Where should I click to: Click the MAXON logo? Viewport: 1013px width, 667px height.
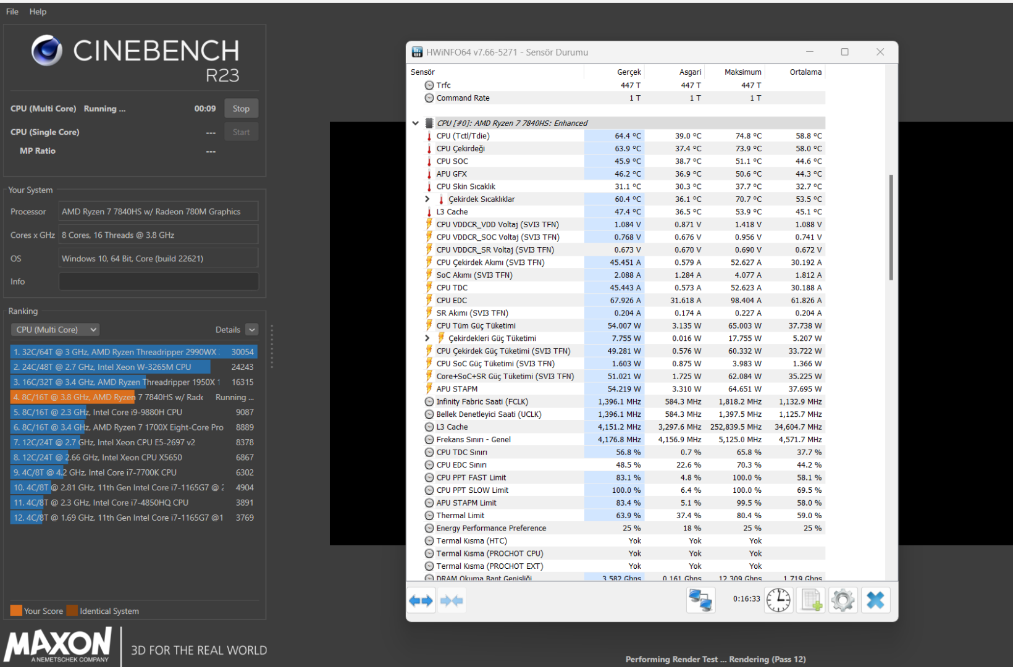pyautogui.click(x=58, y=645)
